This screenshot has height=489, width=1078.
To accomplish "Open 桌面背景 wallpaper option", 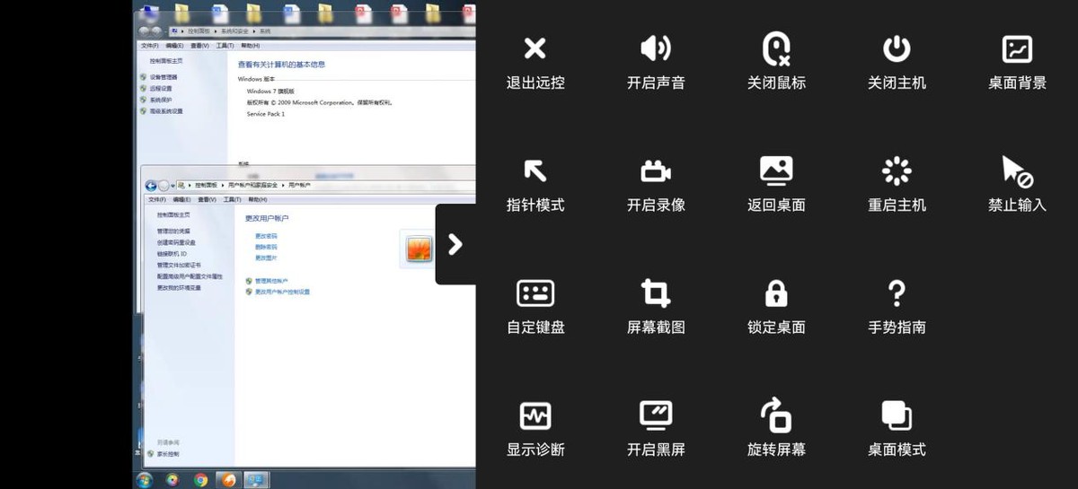I will (x=1017, y=64).
